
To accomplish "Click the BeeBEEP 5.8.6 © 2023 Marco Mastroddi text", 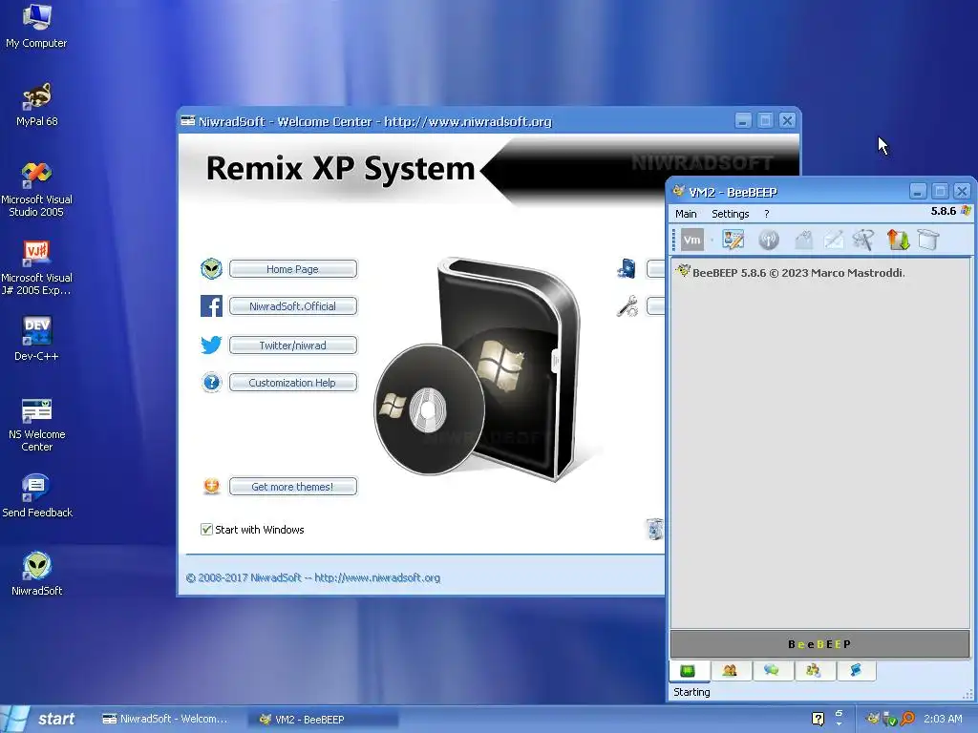I will click(798, 273).
